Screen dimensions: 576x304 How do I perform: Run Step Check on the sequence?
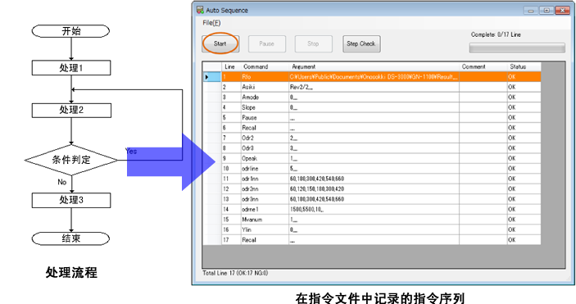(361, 43)
